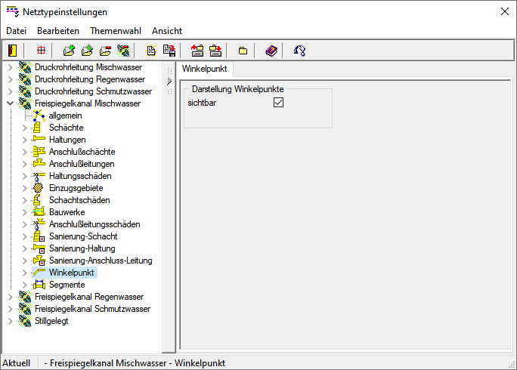Collapse the Freispiegelkanal Mischwasser node
517x370 pixels.
coord(10,103)
